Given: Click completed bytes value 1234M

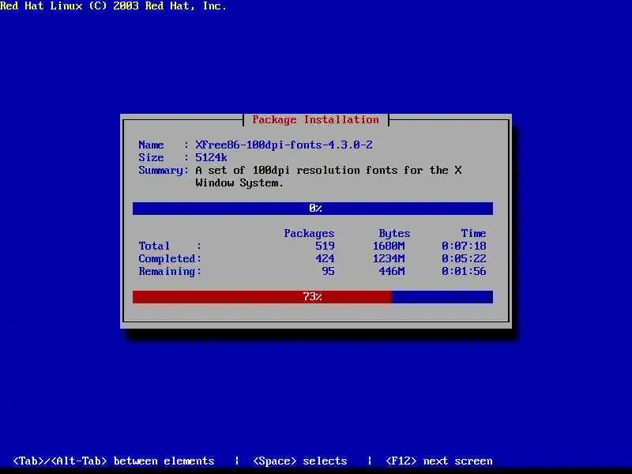Looking at the screenshot, I should click(x=389, y=259).
